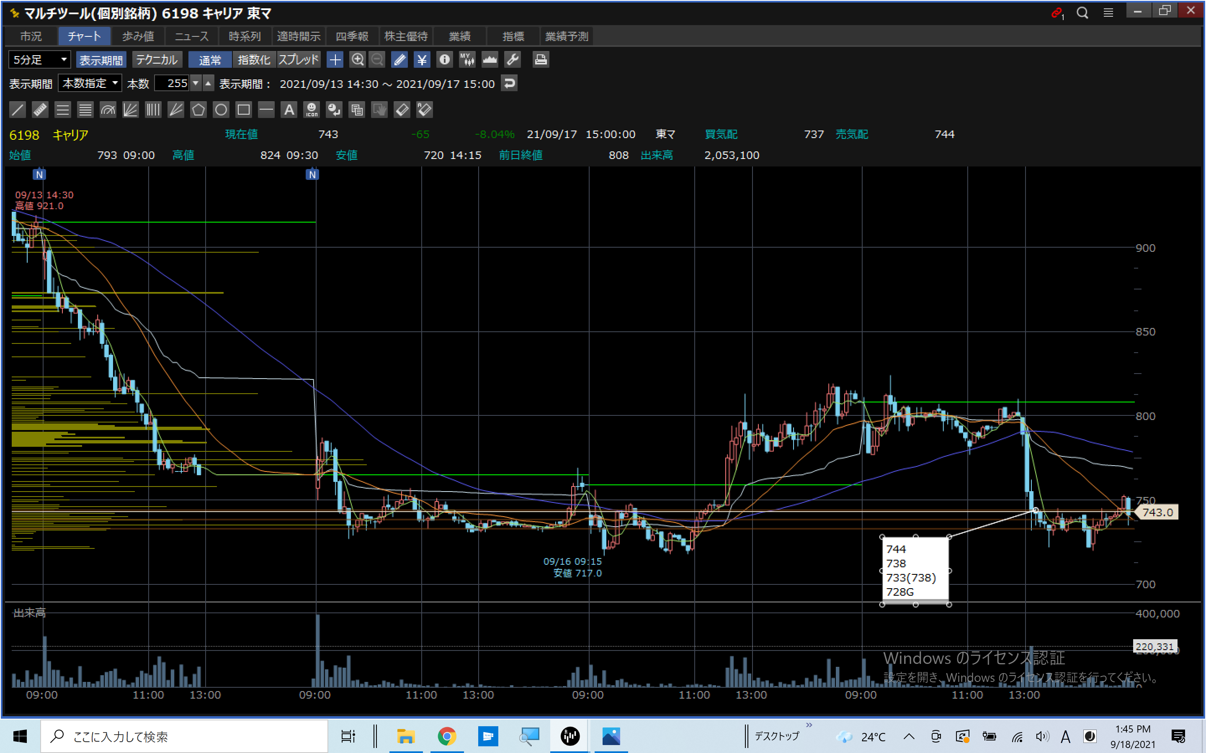The height and width of the screenshot is (753, 1206).
Task: Toggle the yen price display button
Action: [x=422, y=60]
